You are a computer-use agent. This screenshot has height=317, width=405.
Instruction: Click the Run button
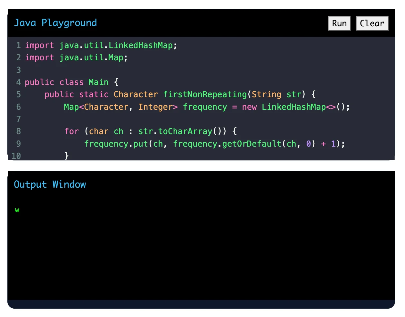point(339,23)
